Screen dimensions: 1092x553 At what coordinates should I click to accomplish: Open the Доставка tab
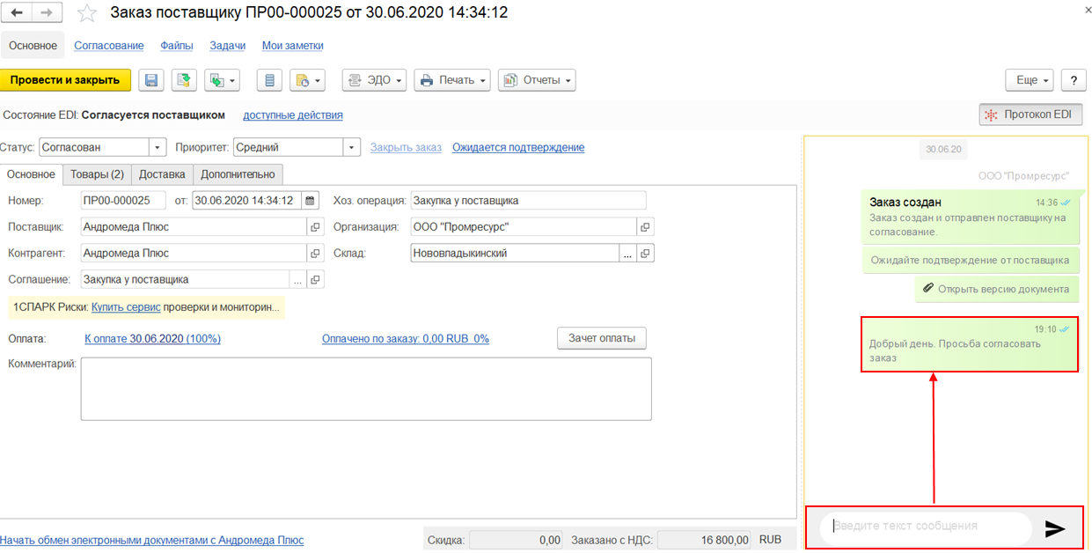[162, 174]
